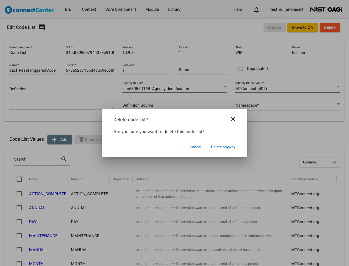Open the Context menu

pos(89,9)
